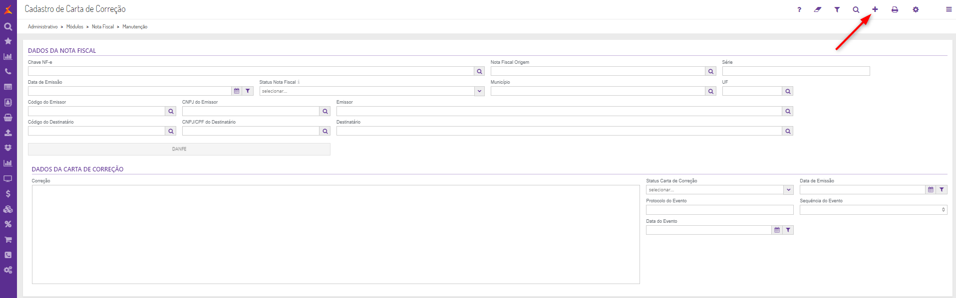The width and height of the screenshot is (956, 298).
Task: Click CNPJ/CPF do Destinatário search icon
Action: pyautogui.click(x=325, y=131)
